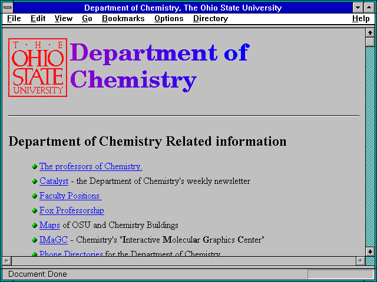Open the Options menu
The height and width of the screenshot is (282, 377).
coord(169,19)
